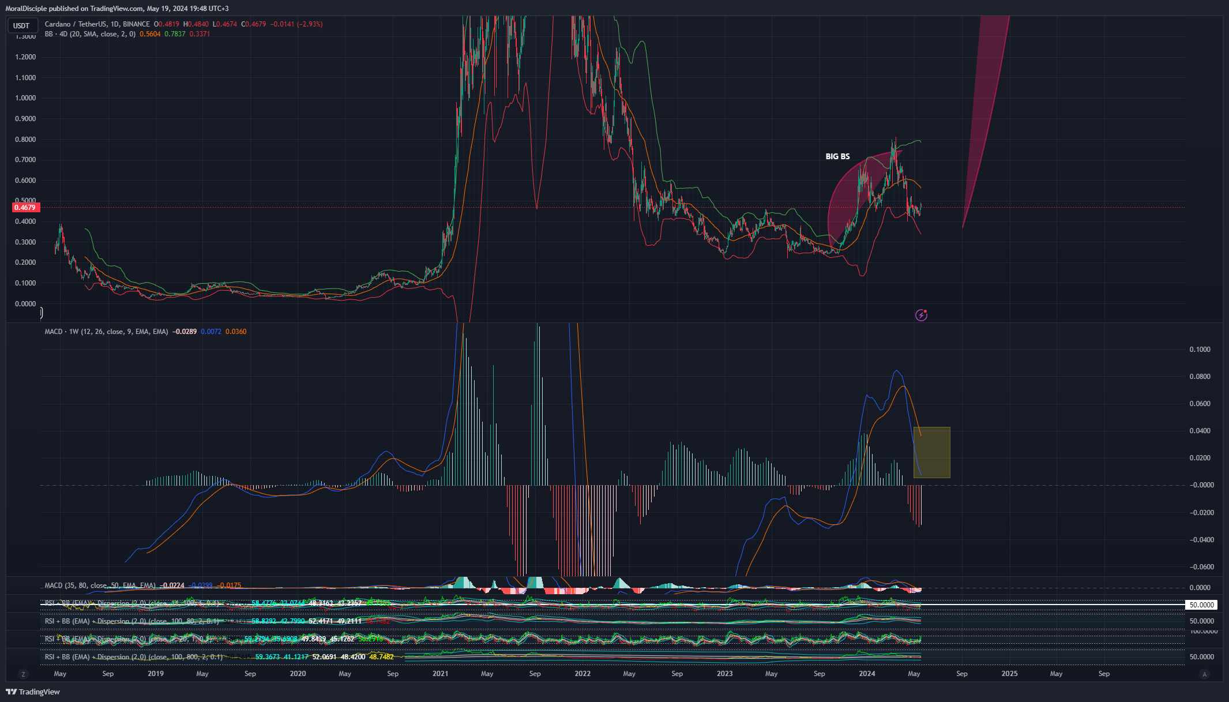
Task: Click the white 50.0000 scale label
Action: coord(1202,605)
